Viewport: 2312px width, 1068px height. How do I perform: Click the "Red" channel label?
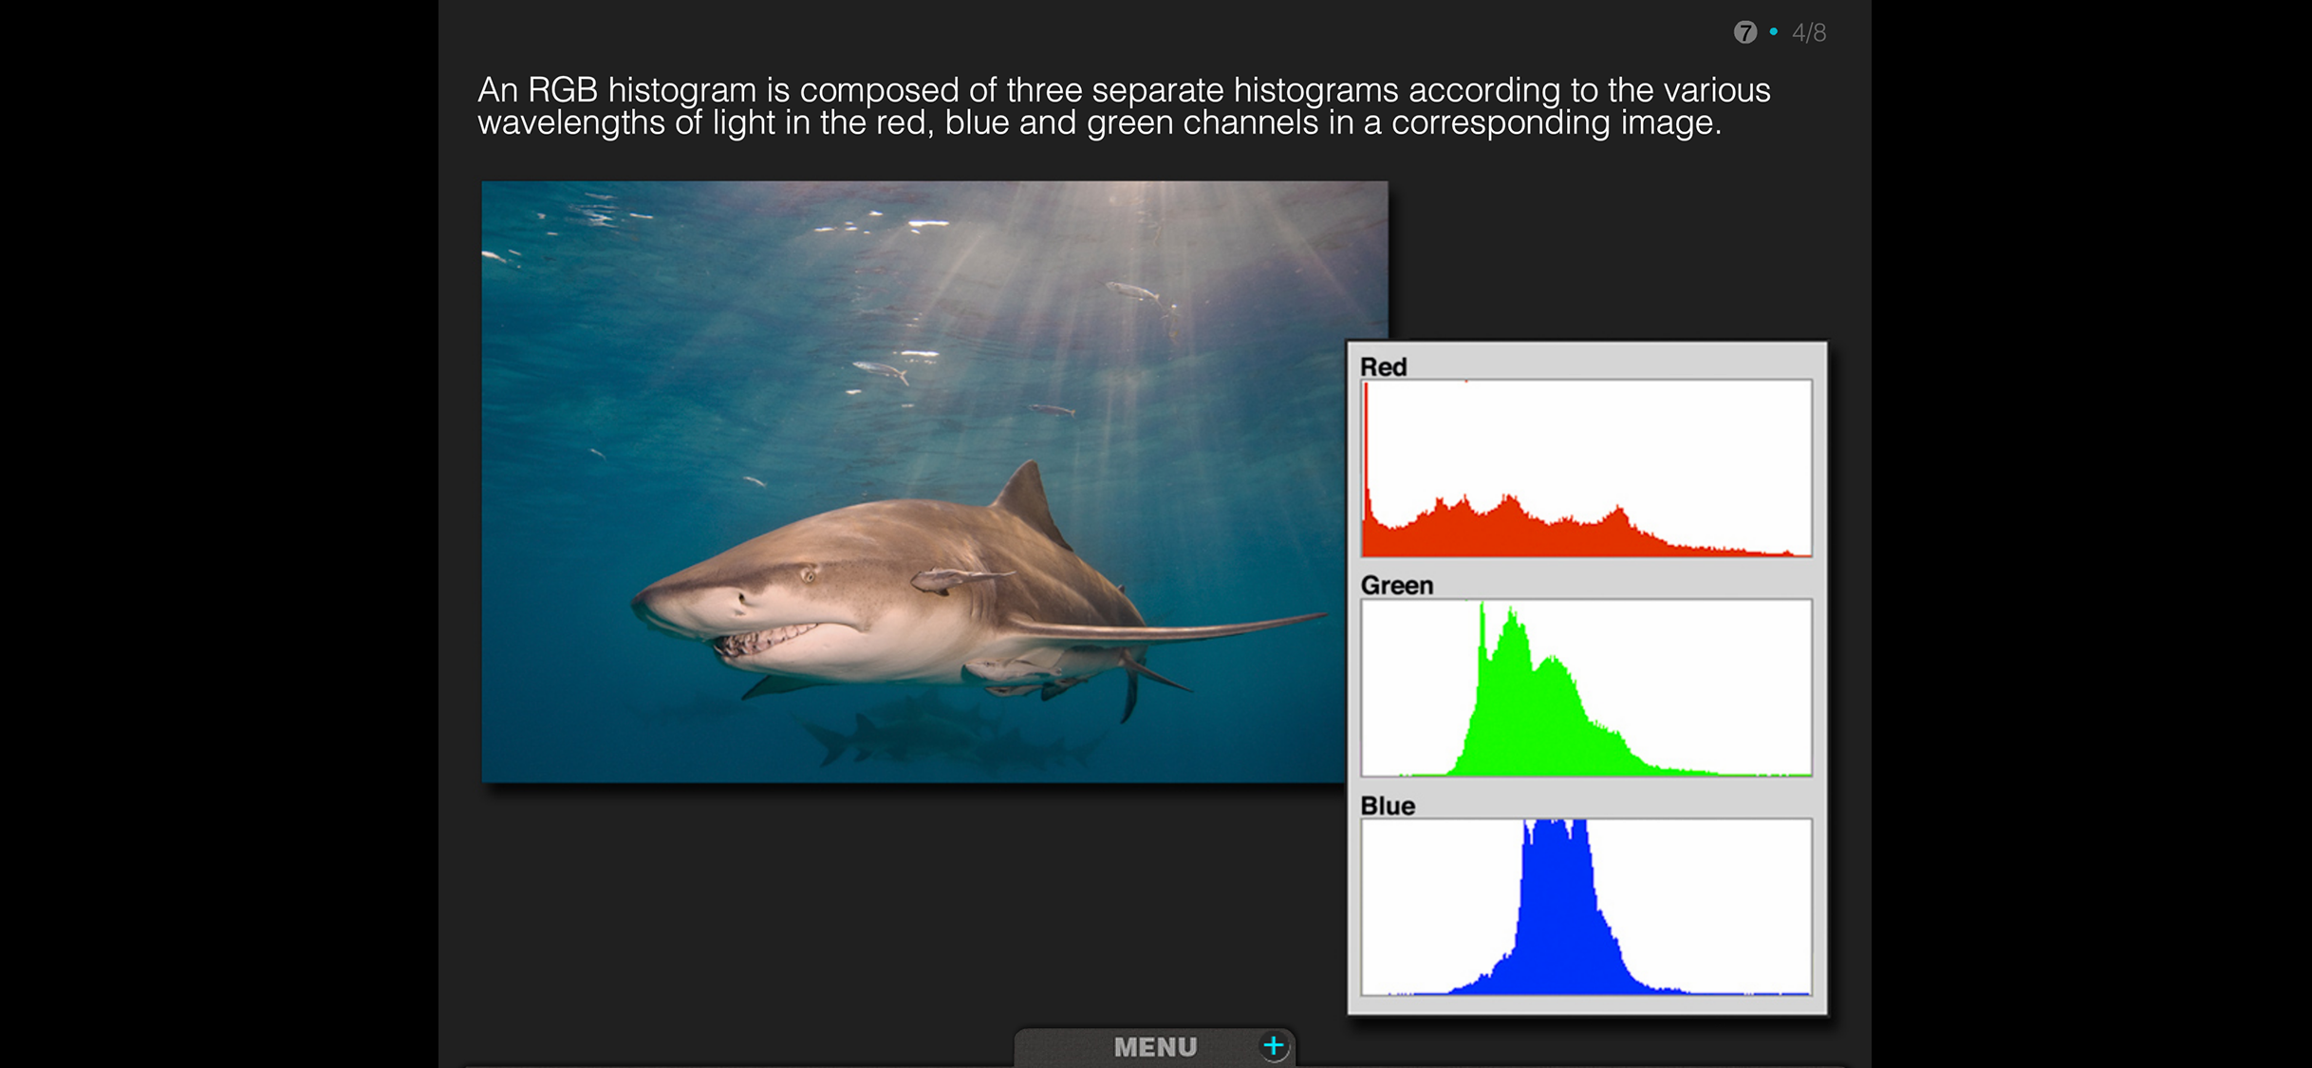click(1383, 366)
